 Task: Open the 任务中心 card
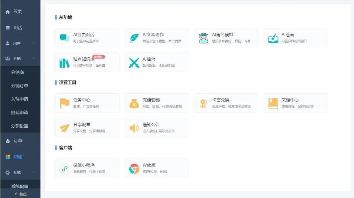pyautogui.click(x=87, y=103)
